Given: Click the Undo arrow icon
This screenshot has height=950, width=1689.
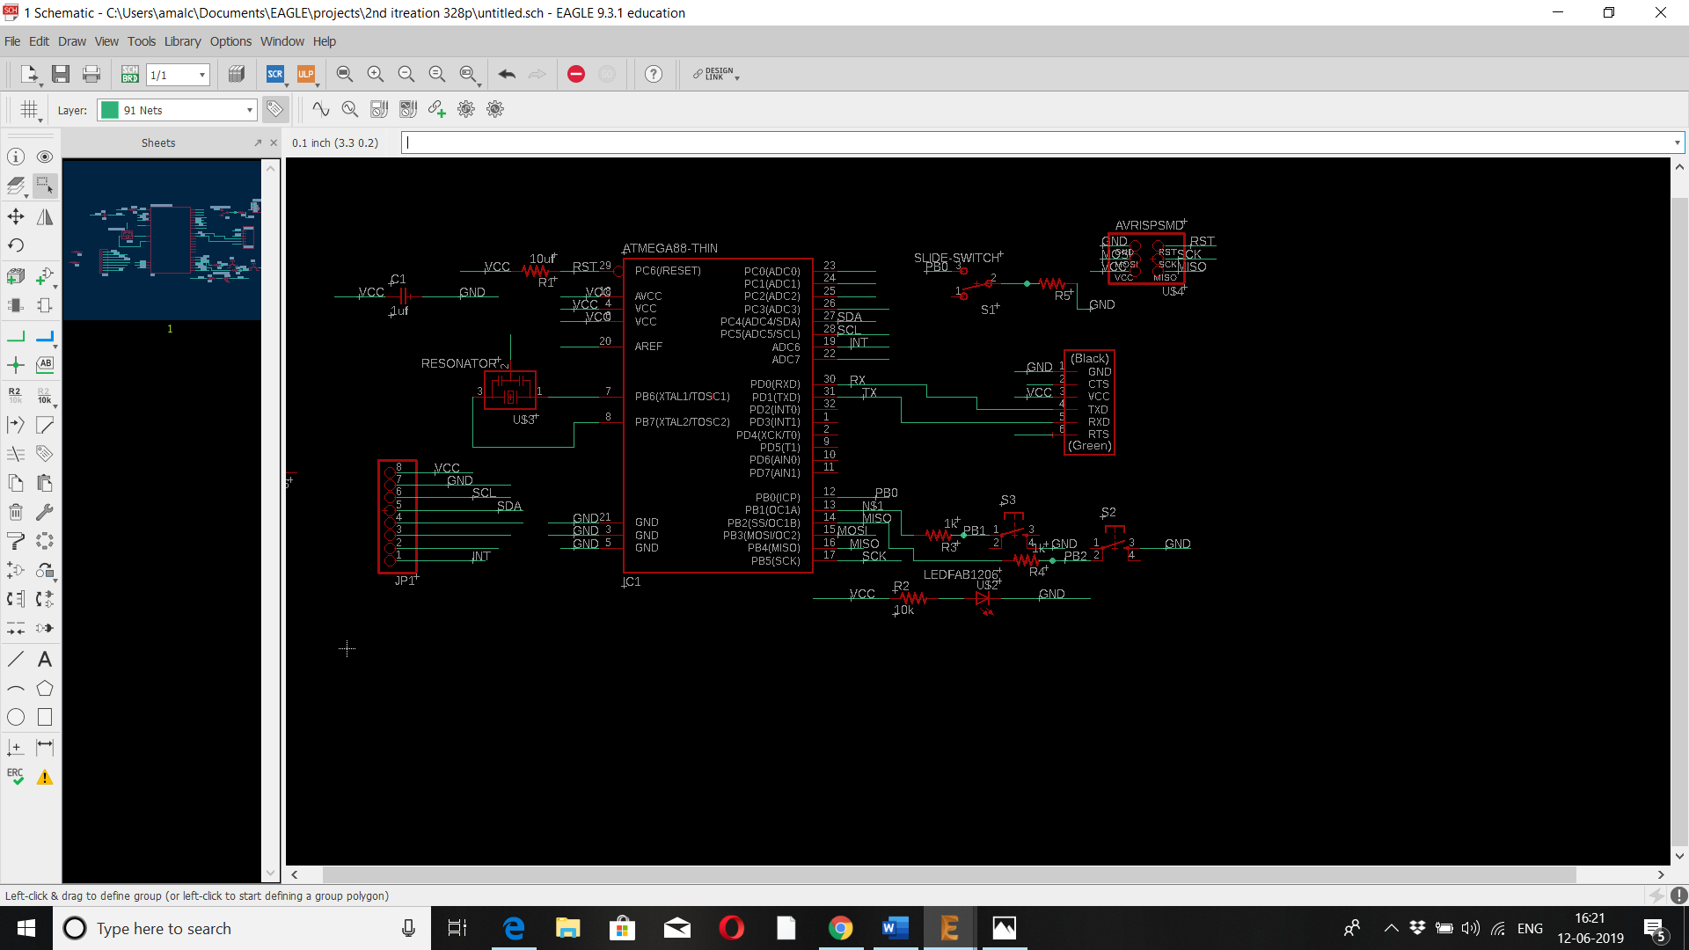Looking at the screenshot, I should 507,74.
